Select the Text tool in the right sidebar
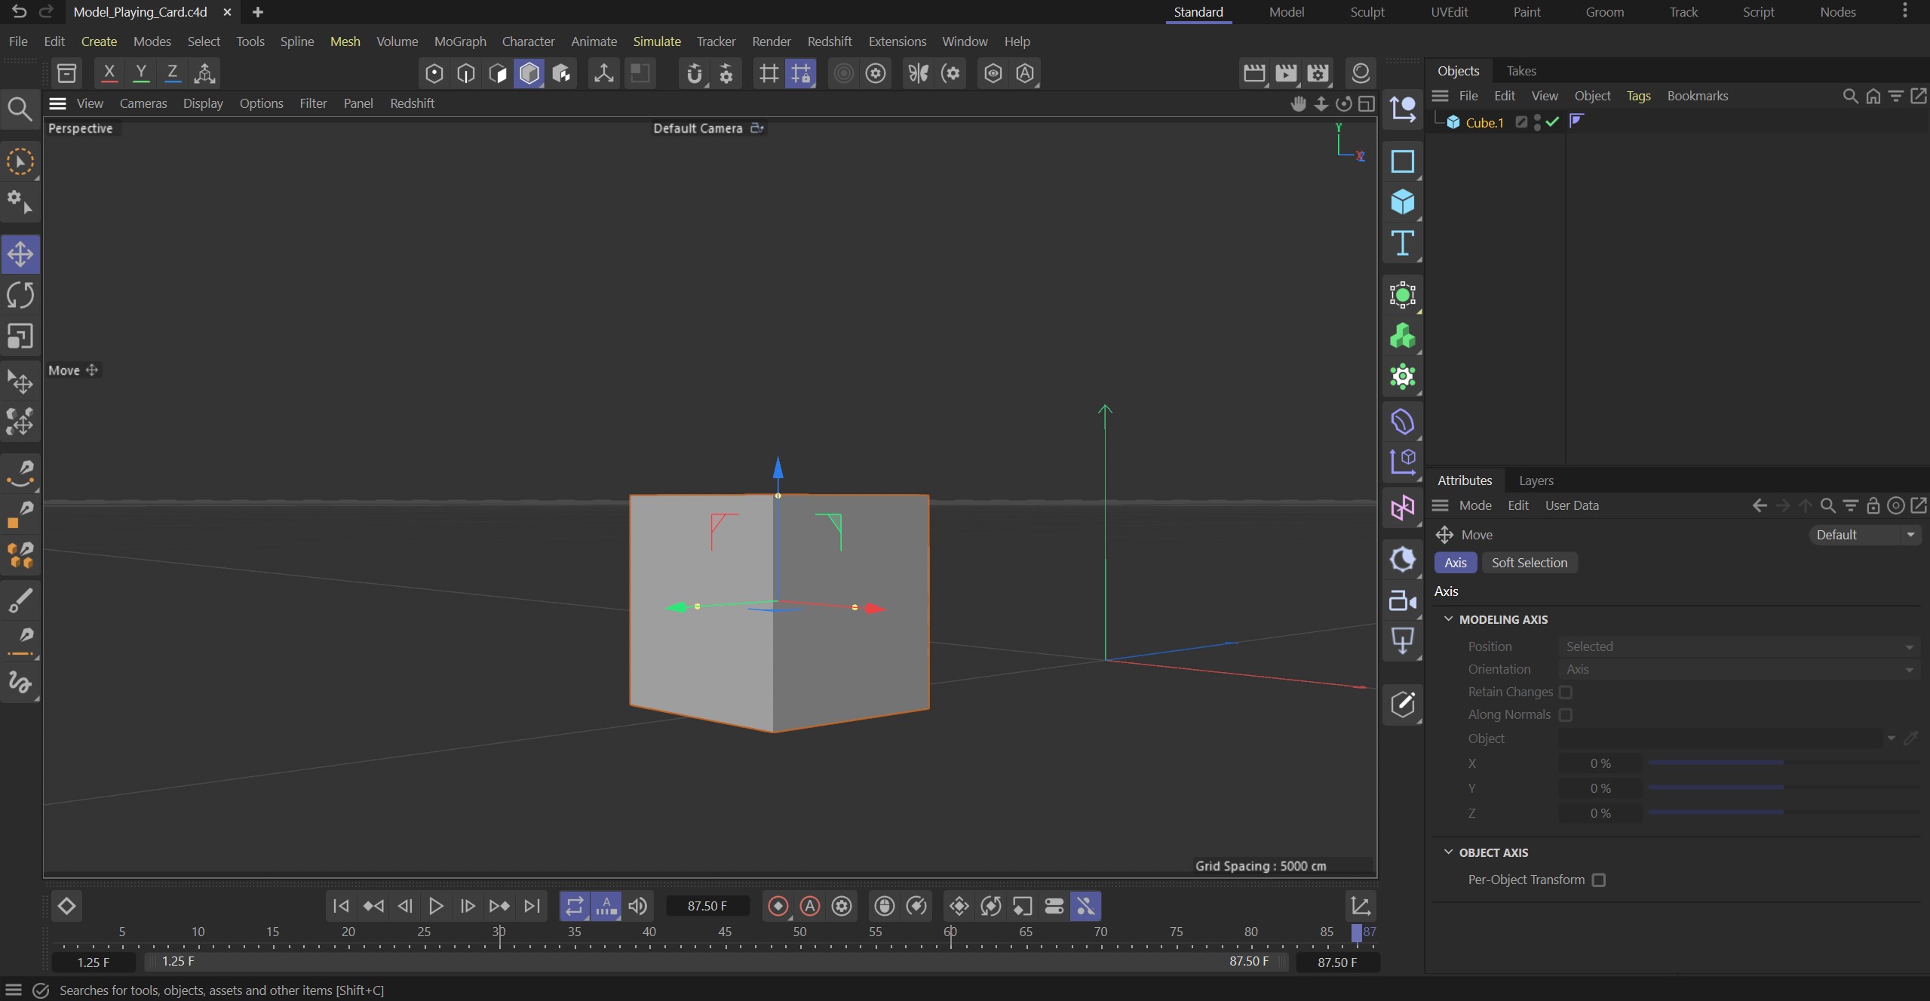1930x1001 pixels. point(1402,243)
